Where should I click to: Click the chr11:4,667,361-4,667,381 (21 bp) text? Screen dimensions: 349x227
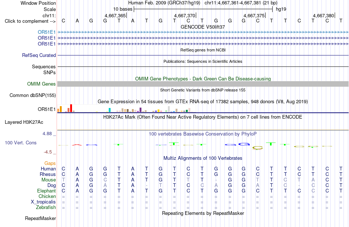point(241,3)
